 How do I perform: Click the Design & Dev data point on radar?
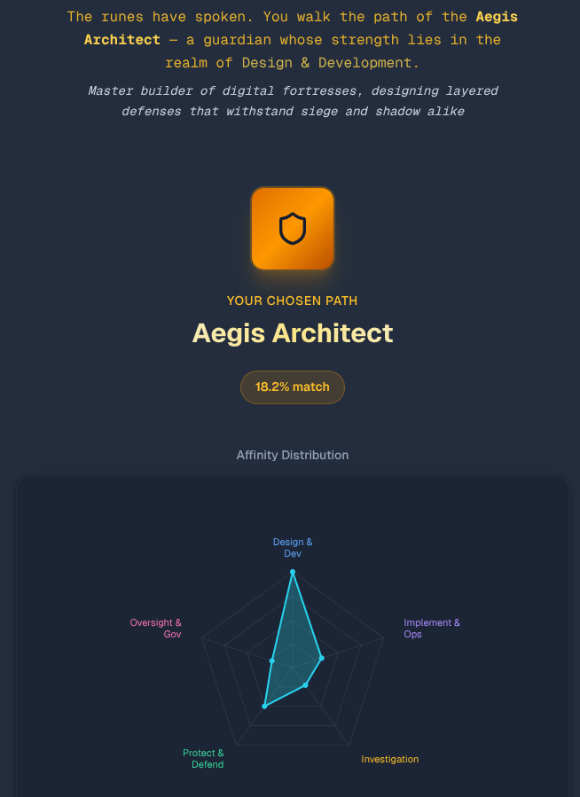pos(293,572)
